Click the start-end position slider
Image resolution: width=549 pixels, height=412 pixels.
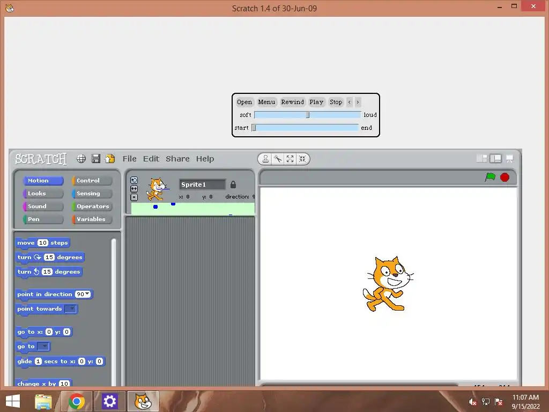[305, 128]
